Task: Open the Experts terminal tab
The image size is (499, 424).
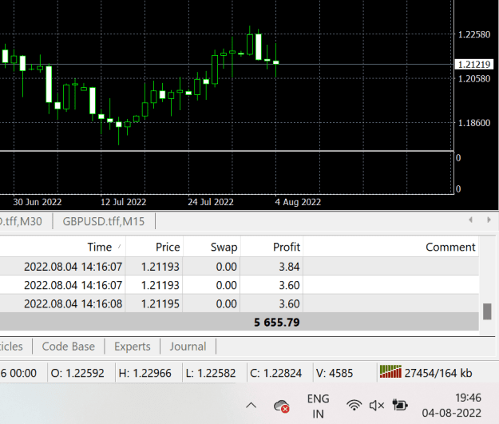Action: [133, 347]
